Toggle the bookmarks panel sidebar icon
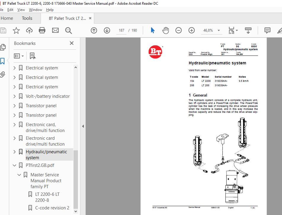This screenshot has height=215, width=282. click(x=2, y=61)
